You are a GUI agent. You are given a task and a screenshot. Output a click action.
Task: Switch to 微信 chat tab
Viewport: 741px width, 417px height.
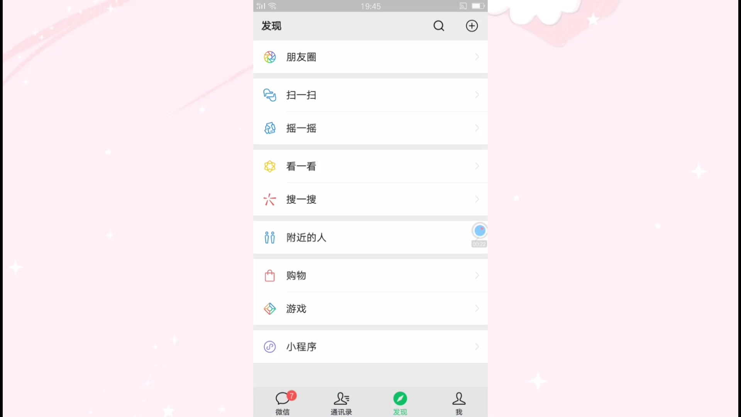pyautogui.click(x=283, y=402)
